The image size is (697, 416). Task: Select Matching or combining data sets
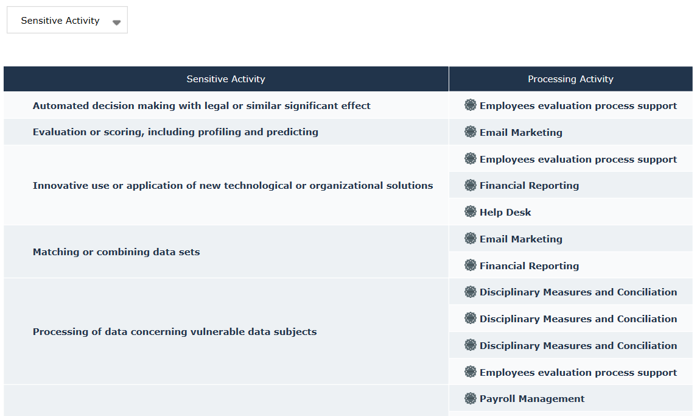pos(116,252)
